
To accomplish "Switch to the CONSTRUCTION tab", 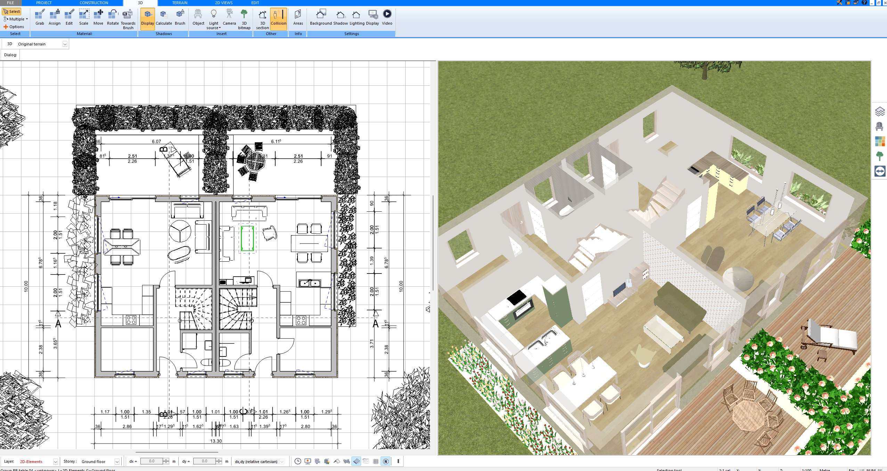I will click(x=94, y=3).
